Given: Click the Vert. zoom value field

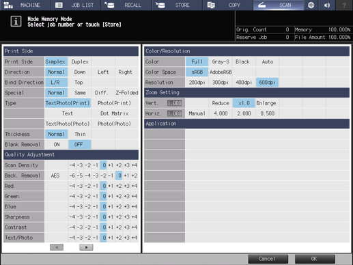Looking at the screenshot, I should point(175,103).
